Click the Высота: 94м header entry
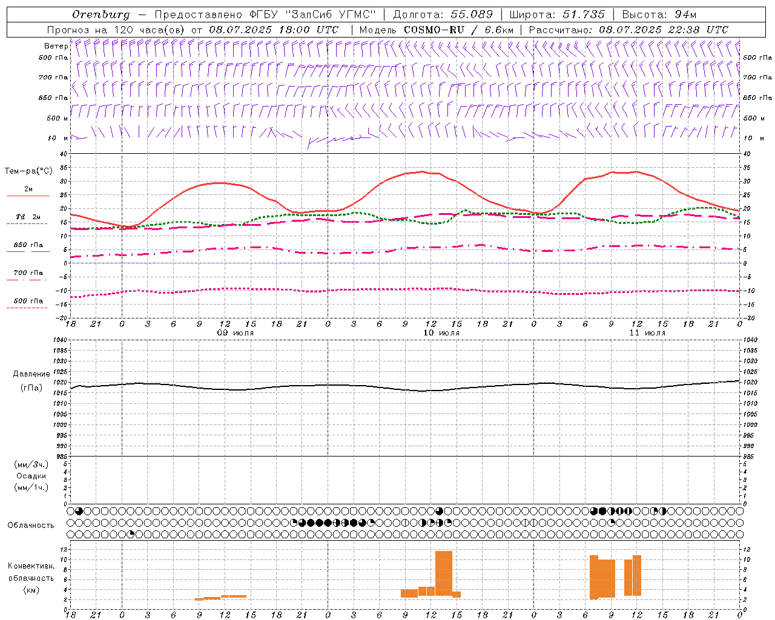775x620 pixels. click(659, 15)
